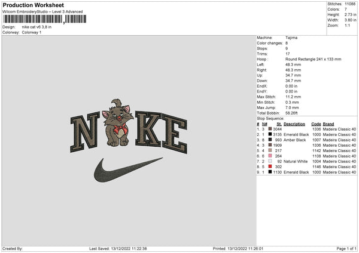Click code 1146 in the stop sequence
The image size is (359, 253).
[x=317, y=166]
